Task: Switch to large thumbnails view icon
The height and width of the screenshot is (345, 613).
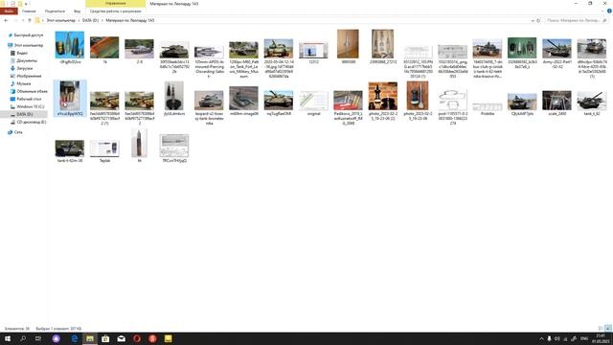Action: [608, 329]
